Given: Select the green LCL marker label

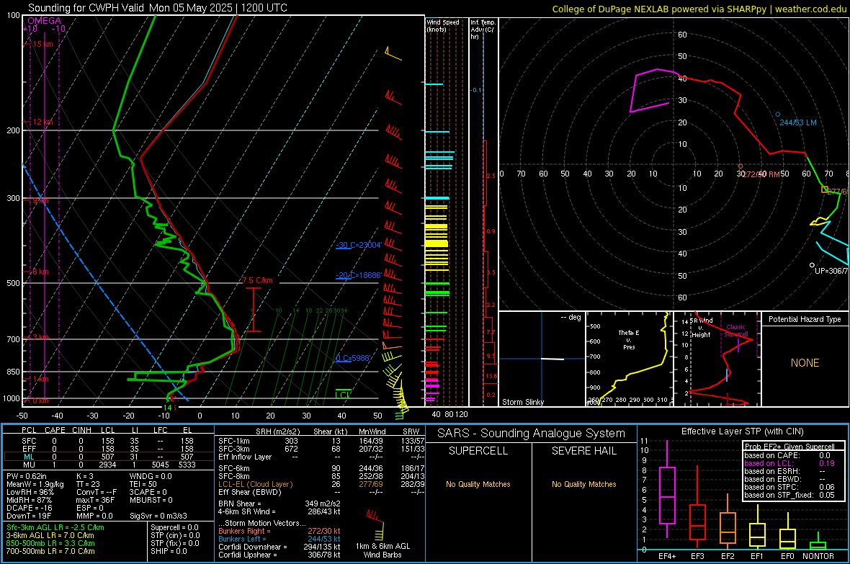Looking at the screenshot, I should (x=343, y=395).
